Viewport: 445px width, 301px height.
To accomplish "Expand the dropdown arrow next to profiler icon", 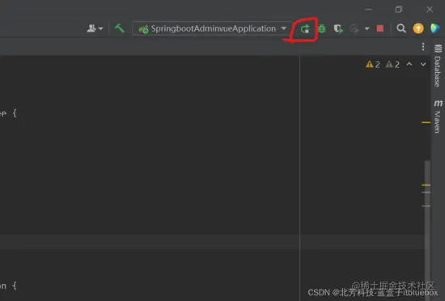I will 367,28.
